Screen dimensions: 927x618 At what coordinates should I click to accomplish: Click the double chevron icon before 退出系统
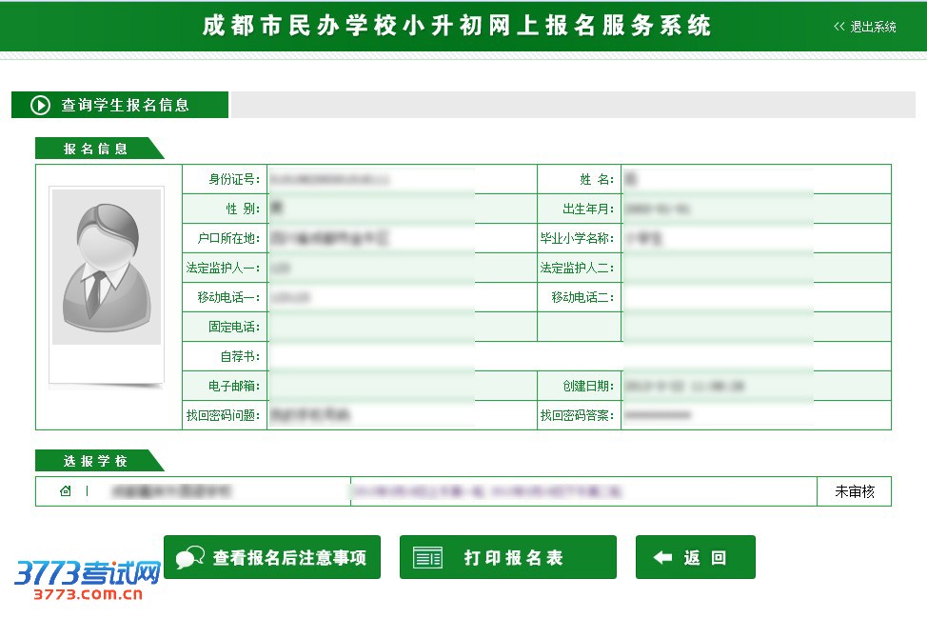(x=838, y=27)
